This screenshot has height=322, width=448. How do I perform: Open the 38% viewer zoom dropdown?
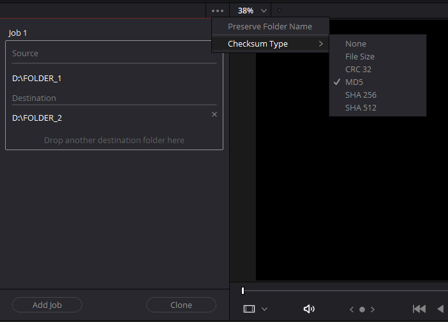[x=253, y=11]
